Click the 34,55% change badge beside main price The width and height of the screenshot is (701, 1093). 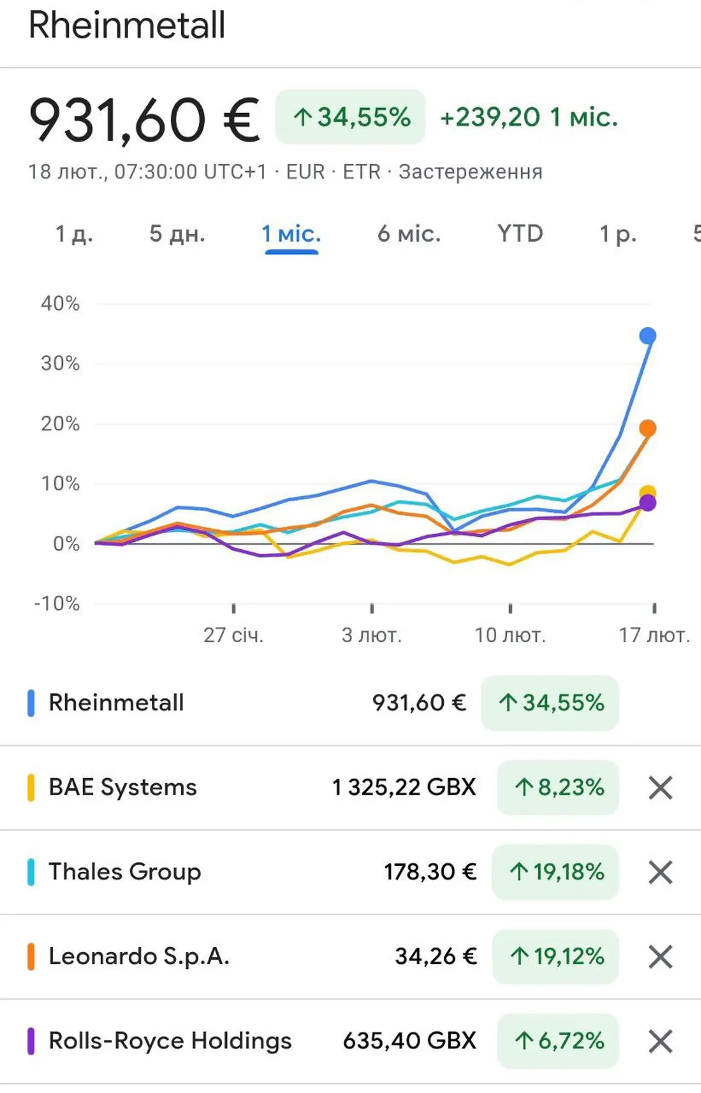[350, 117]
